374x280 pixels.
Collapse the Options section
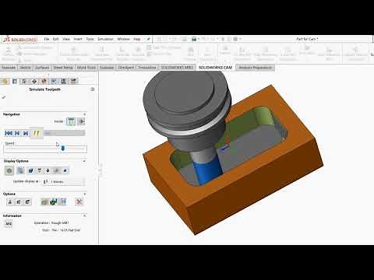coord(84,194)
